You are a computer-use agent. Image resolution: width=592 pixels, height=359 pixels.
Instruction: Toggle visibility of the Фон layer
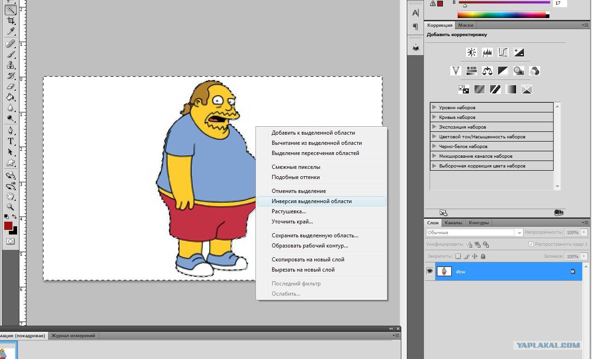430,271
